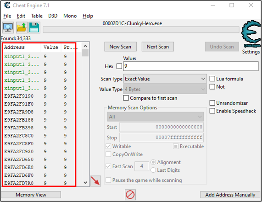This screenshot has width=262, height=202.
Task: Toggle the Lua formula checkbox
Action: [x=212, y=79]
